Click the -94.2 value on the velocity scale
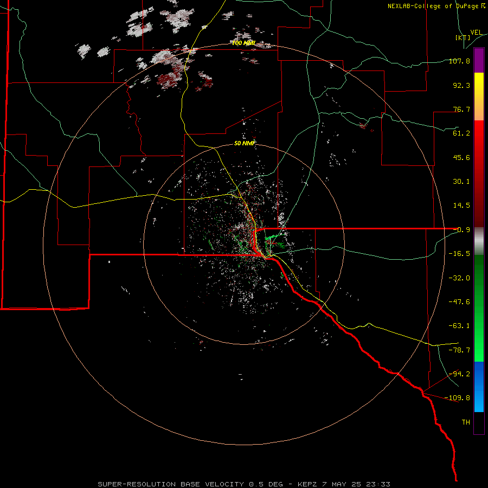Screen dimensions: 488x488 tap(459, 374)
